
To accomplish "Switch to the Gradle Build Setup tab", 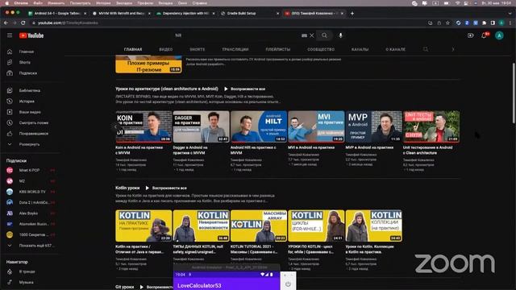I will point(249,13).
